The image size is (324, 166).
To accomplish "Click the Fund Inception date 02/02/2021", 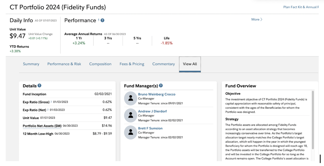I will tap(103, 94).
